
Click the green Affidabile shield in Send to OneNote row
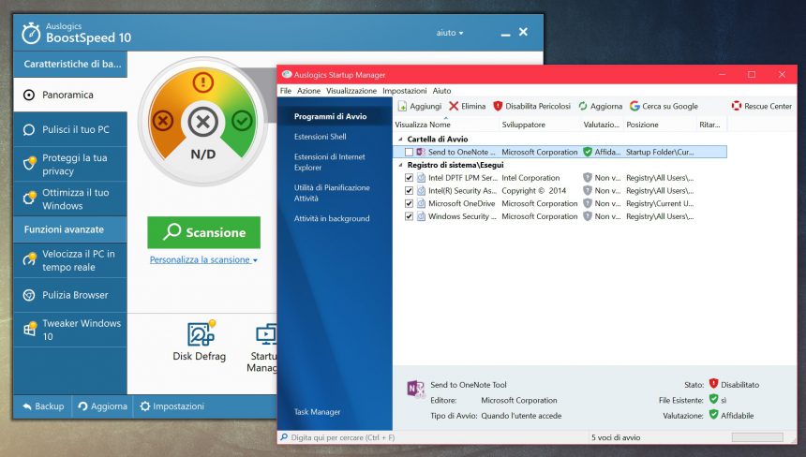point(588,152)
